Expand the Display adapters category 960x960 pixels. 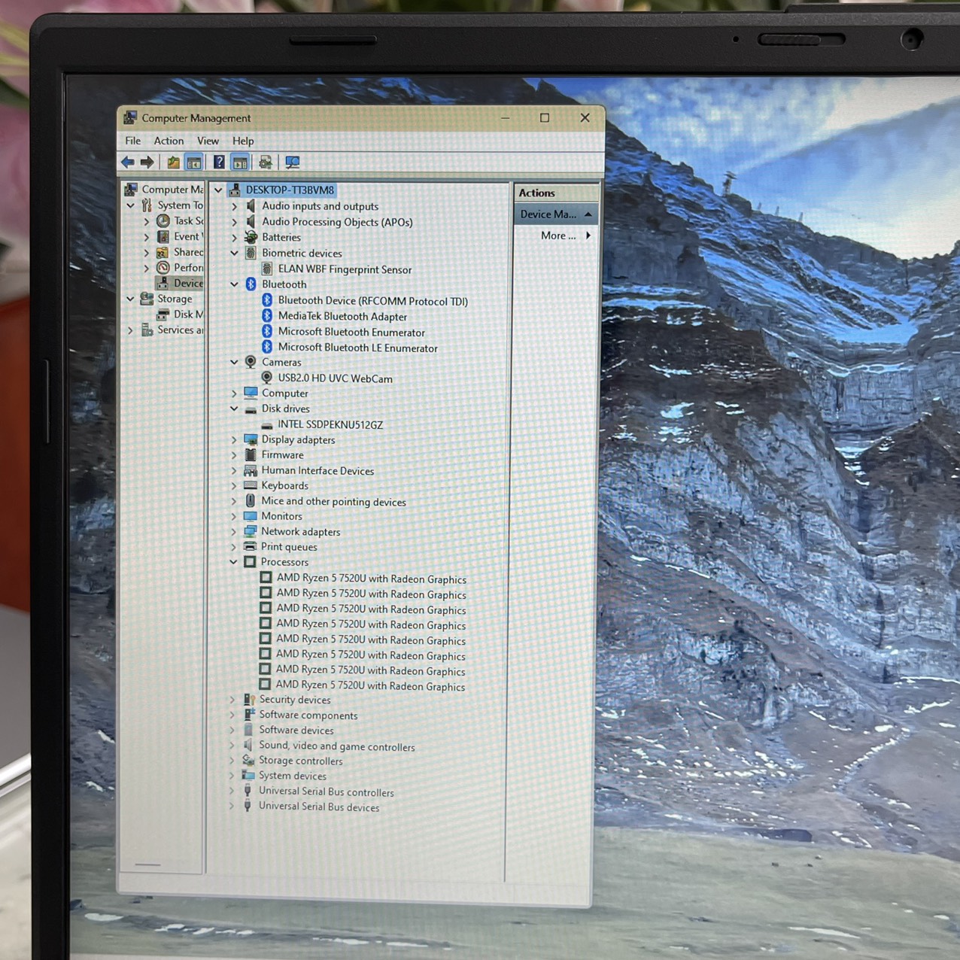pyautogui.click(x=234, y=439)
